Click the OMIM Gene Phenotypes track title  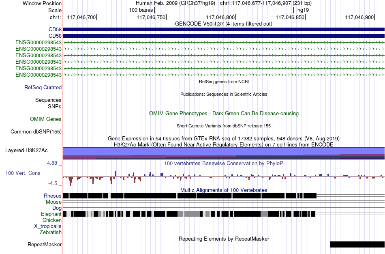pyautogui.click(x=224, y=113)
